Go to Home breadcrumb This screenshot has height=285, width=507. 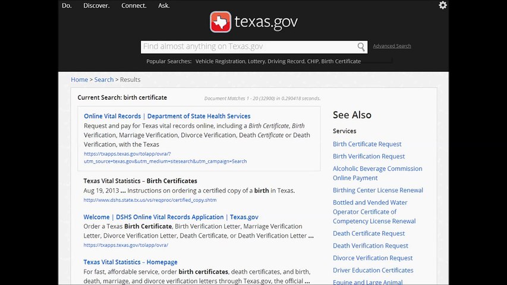click(79, 80)
